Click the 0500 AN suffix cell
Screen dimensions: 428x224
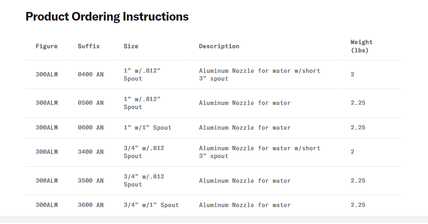[x=91, y=103]
